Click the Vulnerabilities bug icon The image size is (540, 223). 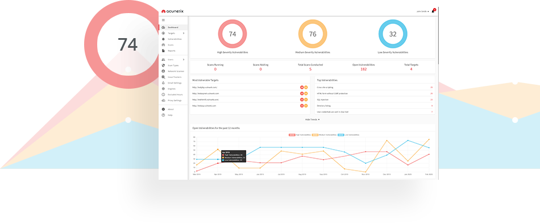[163, 39]
